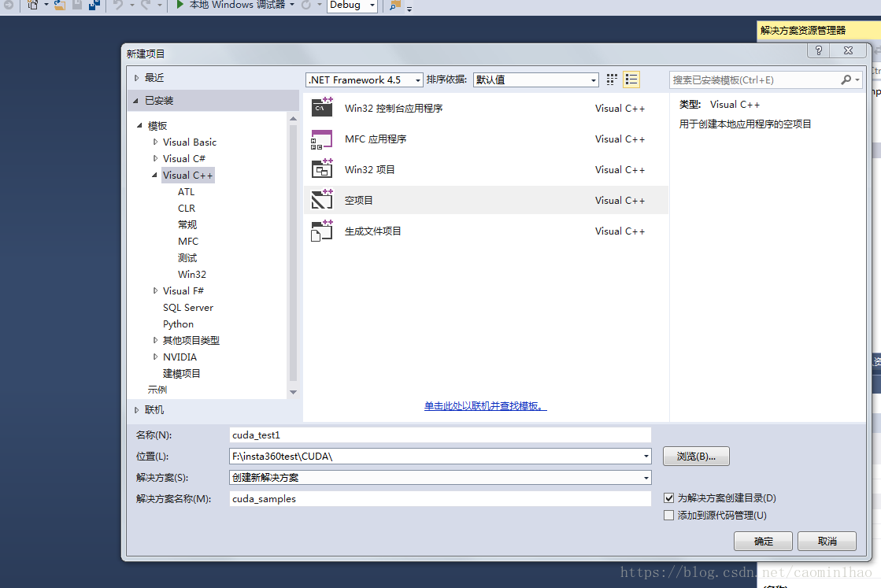Image resolution: width=881 pixels, height=588 pixels.
Task: Expand the Visual F# node
Action: (x=155, y=290)
